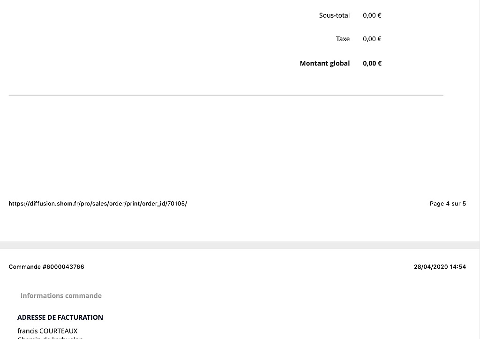Click the Informations commande heading

(x=61, y=295)
